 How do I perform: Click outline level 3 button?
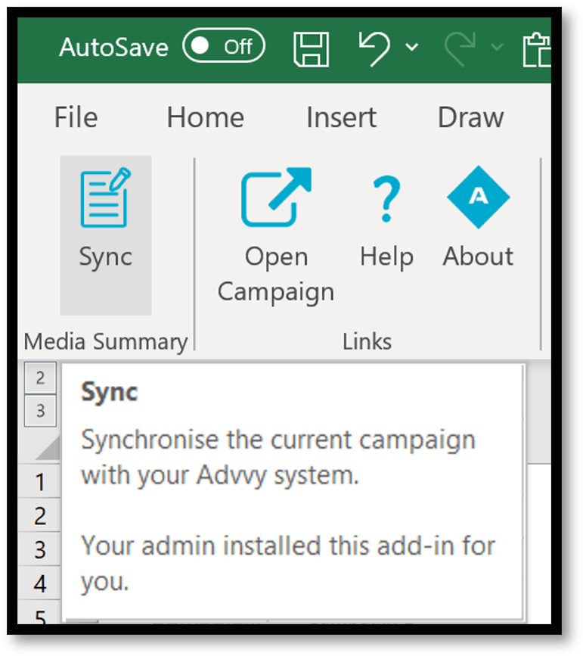(x=40, y=411)
